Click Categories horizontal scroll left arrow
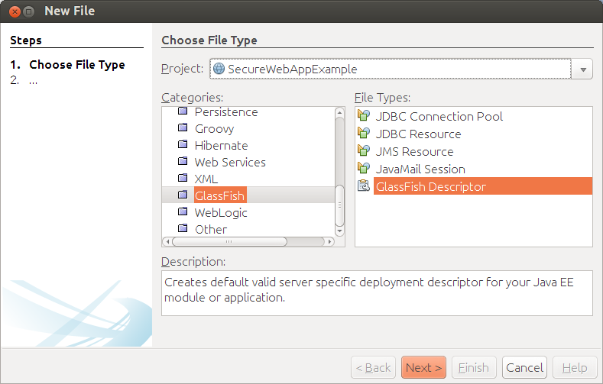The height and width of the screenshot is (384, 603). (x=167, y=242)
